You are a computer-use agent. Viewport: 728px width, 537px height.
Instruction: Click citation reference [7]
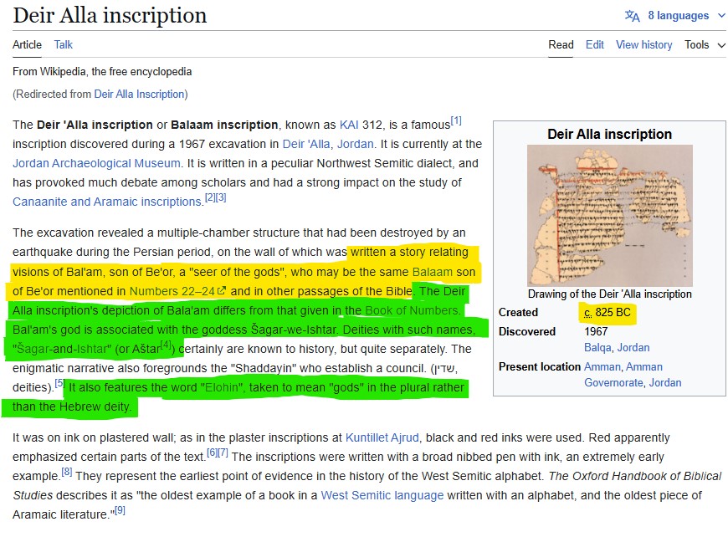223,452
